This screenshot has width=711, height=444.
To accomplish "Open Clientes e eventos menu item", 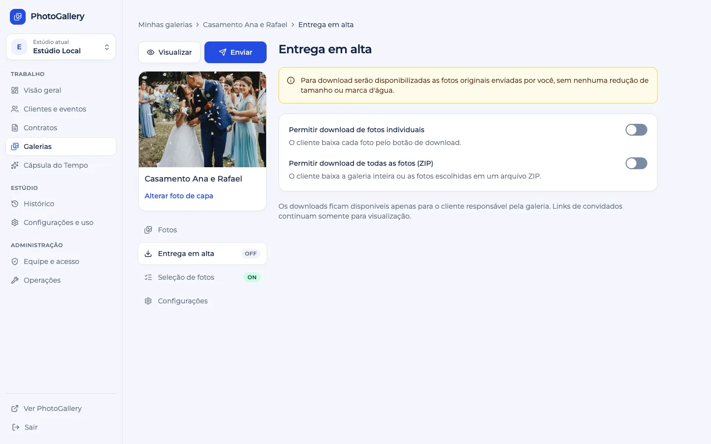I will 61,109.
